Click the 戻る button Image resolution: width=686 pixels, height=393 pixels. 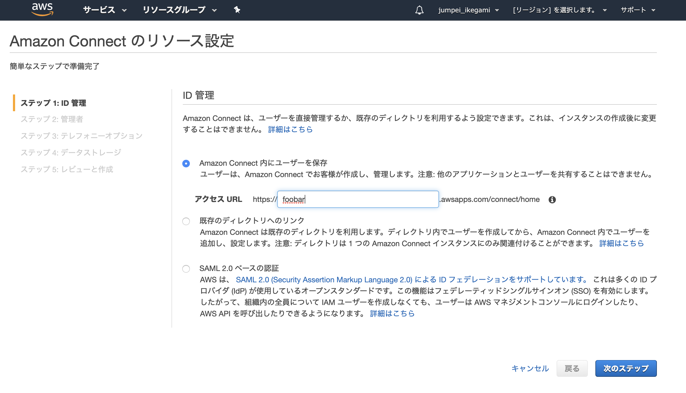click(572, 368)
